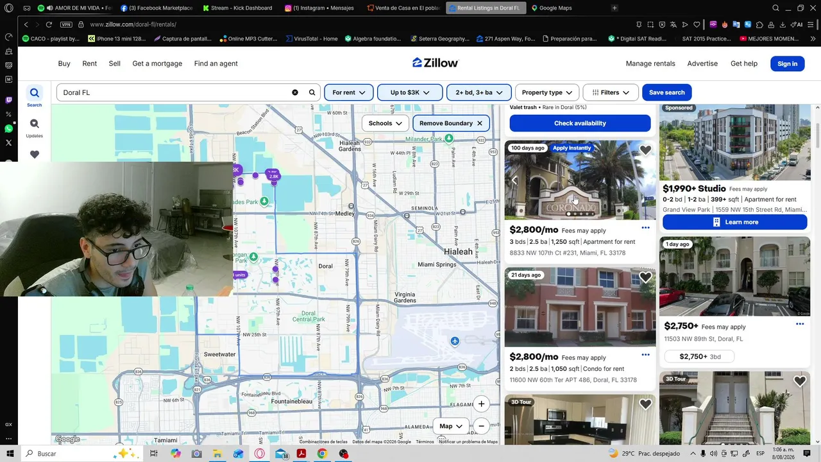Open the 2+ bd, 3+ ba dropdown
The height and width of the screenshot is (462, 821).
(x=479, y=92)
